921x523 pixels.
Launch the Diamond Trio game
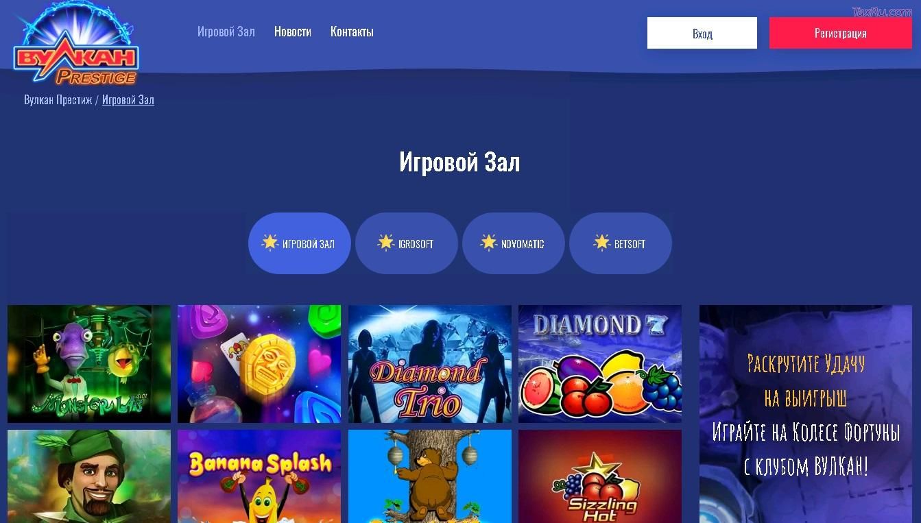point(430,364)
